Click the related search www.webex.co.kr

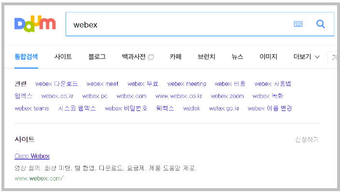pos(178,96)
